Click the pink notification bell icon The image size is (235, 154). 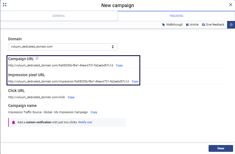(x=14, y=122)
